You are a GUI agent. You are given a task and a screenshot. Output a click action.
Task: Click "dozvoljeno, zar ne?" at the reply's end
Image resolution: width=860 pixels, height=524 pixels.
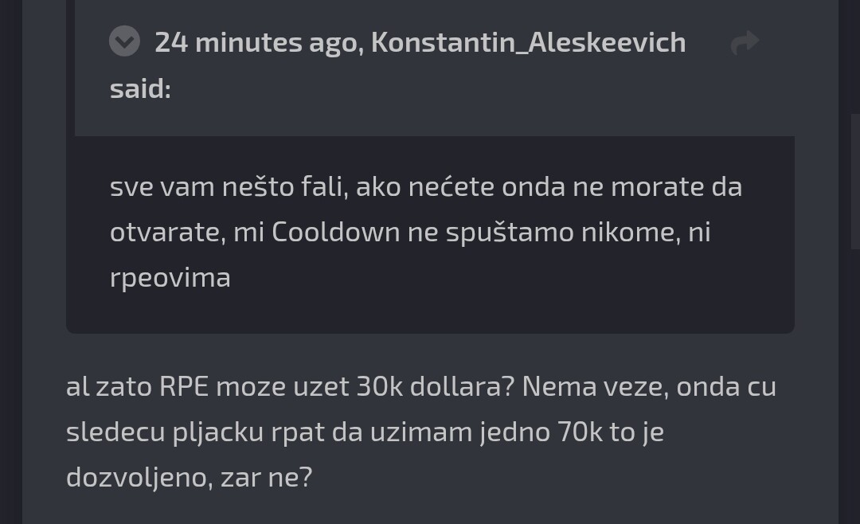click(190, 477)
